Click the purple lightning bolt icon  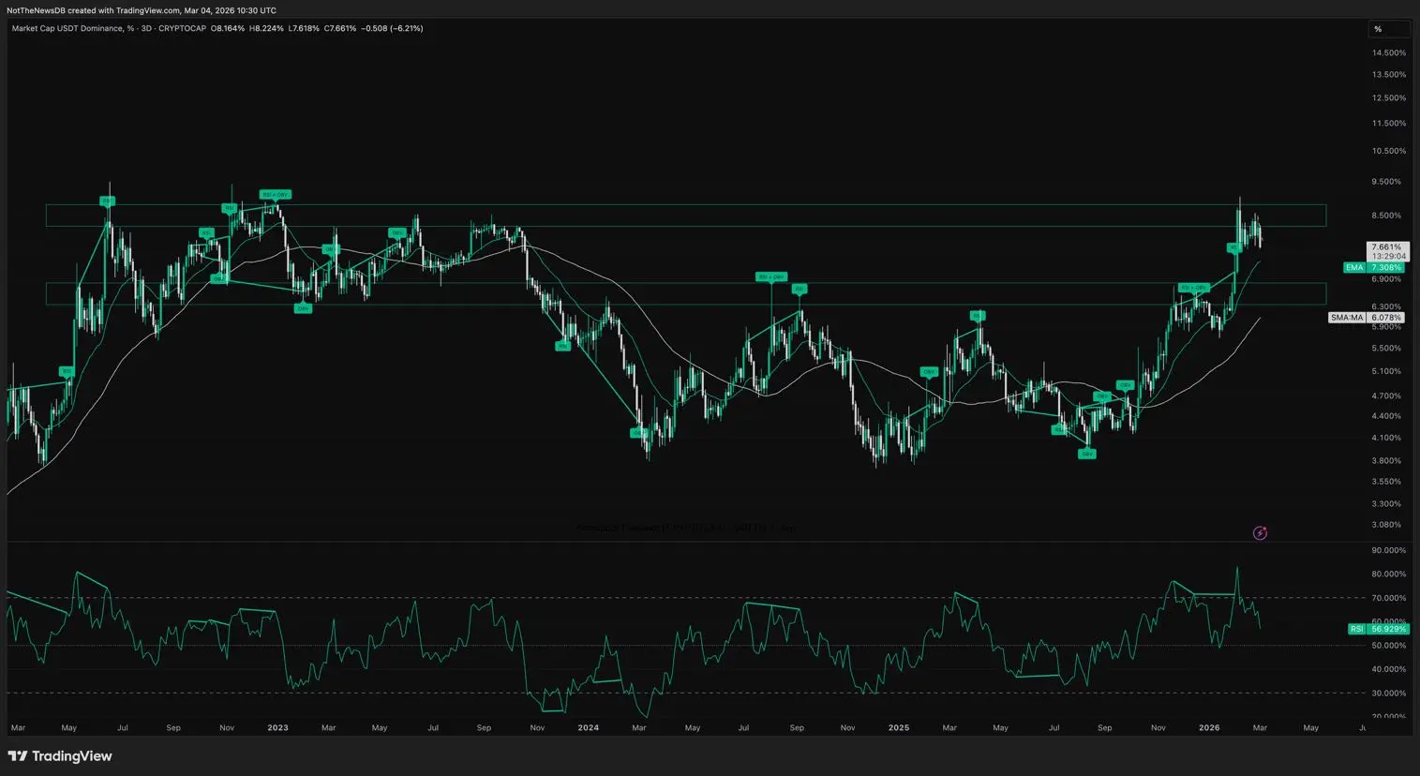coord(1260,533)
